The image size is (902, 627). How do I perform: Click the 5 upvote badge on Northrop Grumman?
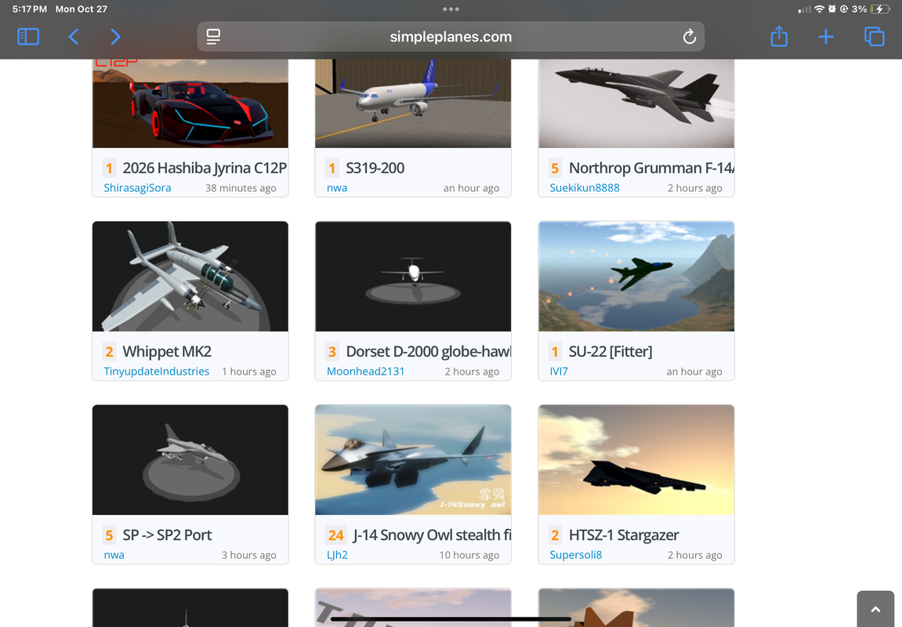coord(555,168)
